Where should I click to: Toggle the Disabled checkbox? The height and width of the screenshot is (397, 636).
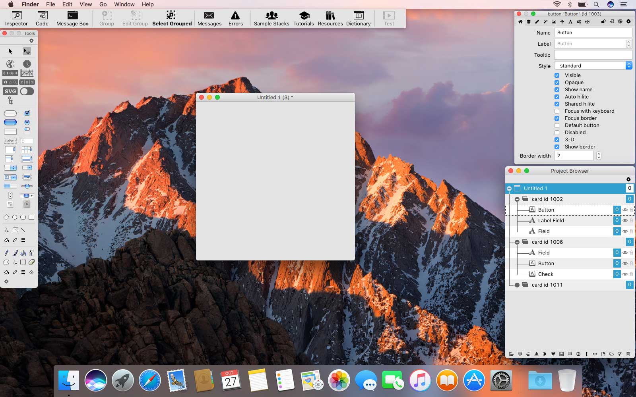[x=557, y=133]
